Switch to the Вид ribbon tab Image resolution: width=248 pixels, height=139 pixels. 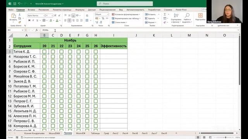[x=121, y=10]
